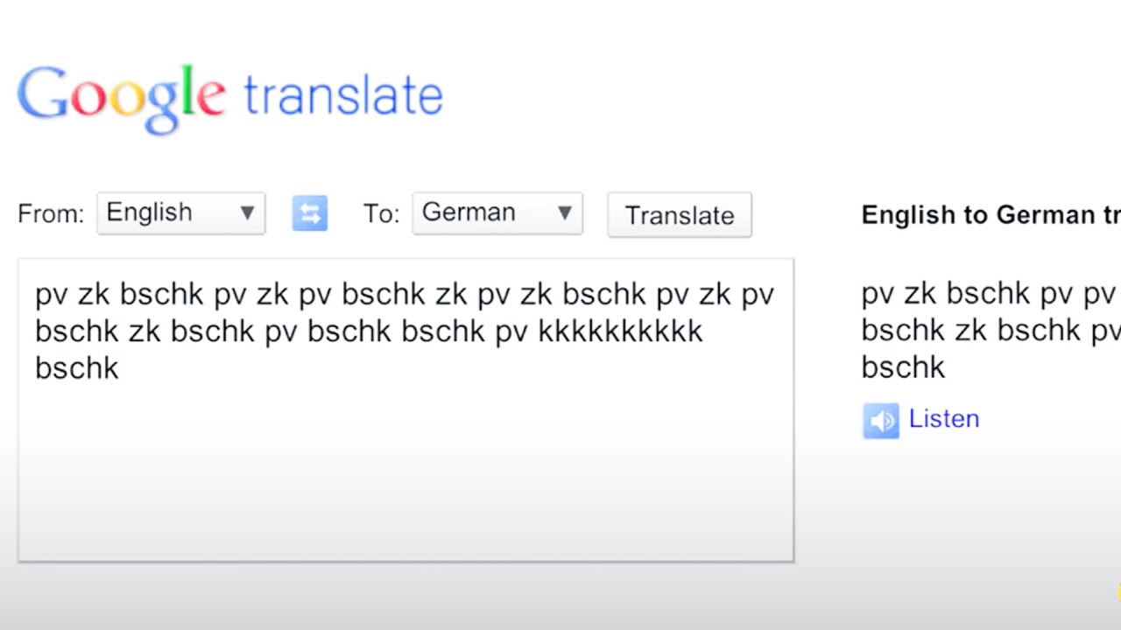The width and height of the screenshot is (1121, 630).
Task: Open the From language dropdown showing English
Action: coord(181,213)
